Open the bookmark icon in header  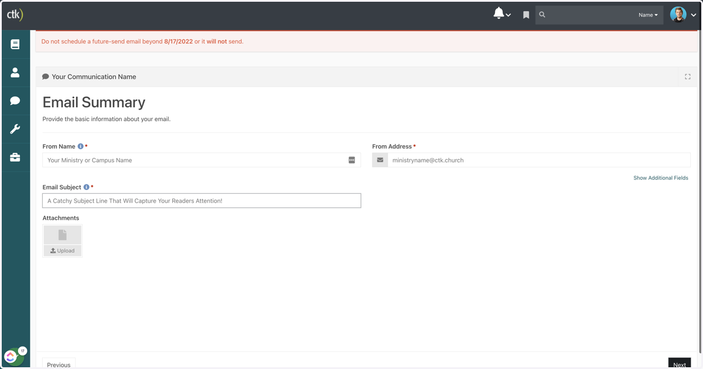526,15
